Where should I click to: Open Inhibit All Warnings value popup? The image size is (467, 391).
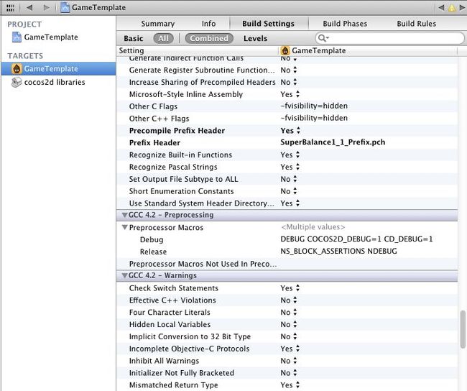point(289,361)
